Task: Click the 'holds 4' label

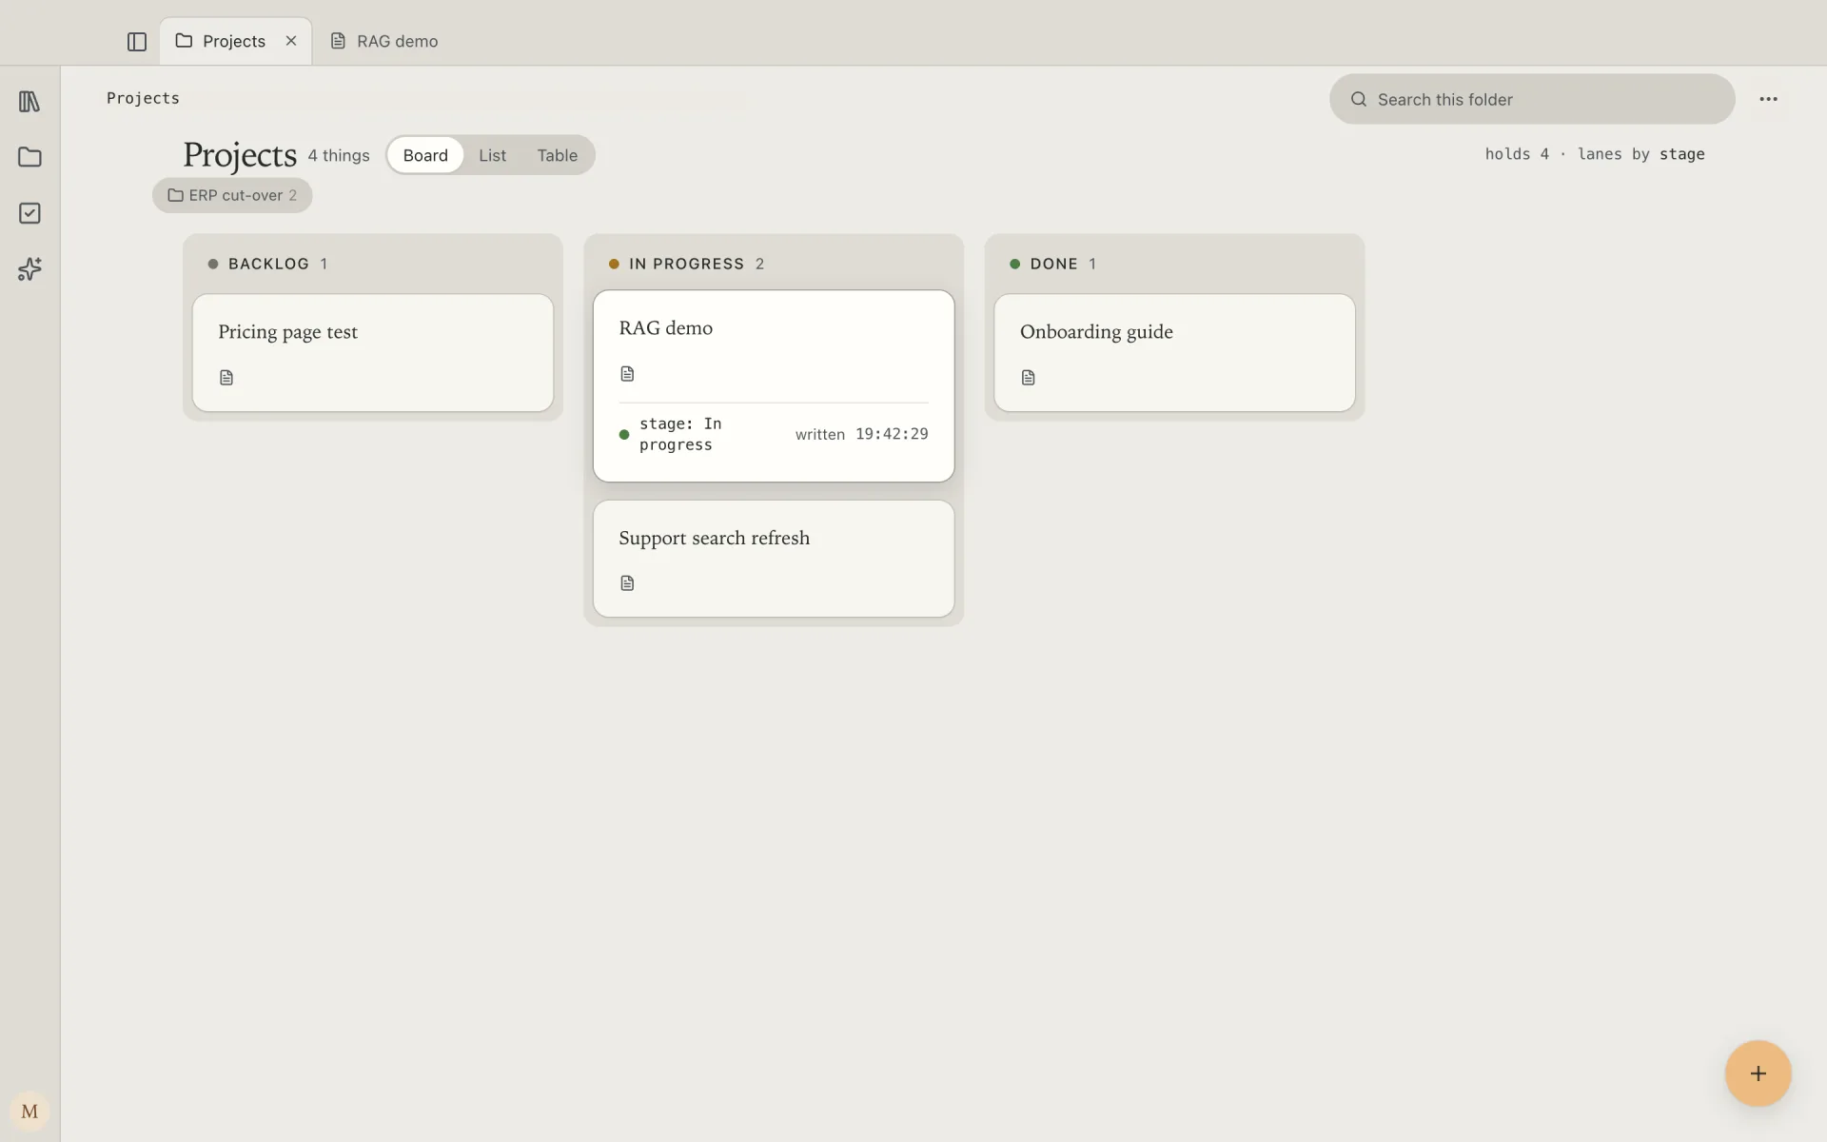Action: click(x=1517, y=154)
